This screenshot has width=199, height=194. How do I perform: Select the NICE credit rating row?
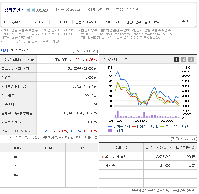[x=49, y=175]
